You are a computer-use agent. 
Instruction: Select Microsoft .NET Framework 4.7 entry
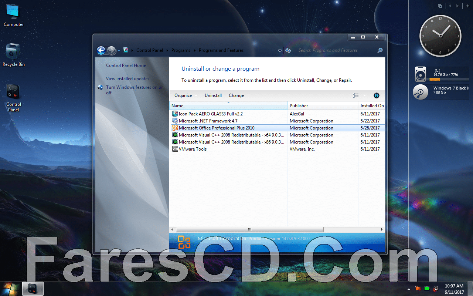click(208, 121)
